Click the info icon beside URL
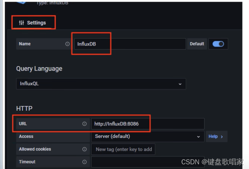This screenshot has height=169, width=249. click(84, 124)
